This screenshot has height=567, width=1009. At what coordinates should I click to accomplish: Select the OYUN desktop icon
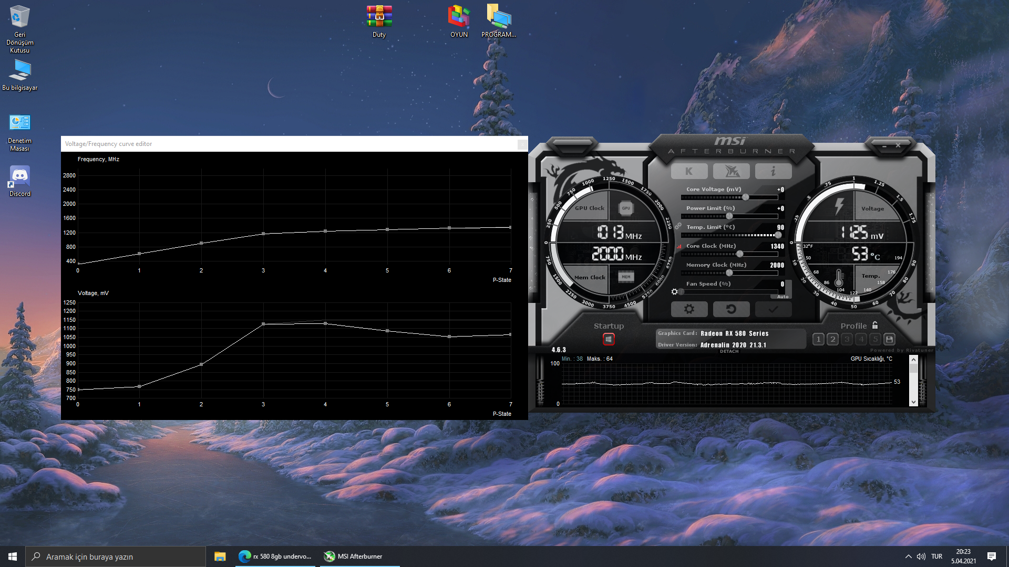pos(459,21)
